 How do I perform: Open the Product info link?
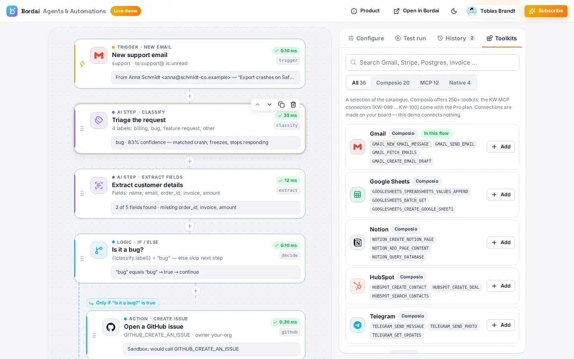click(365, 11)
